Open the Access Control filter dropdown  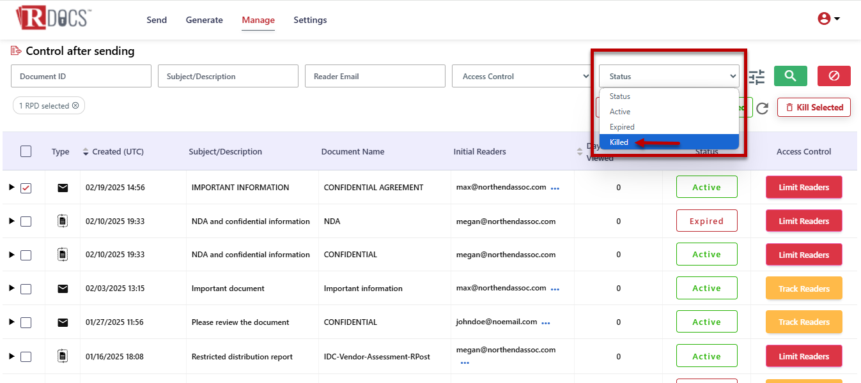tap(522, 76)
